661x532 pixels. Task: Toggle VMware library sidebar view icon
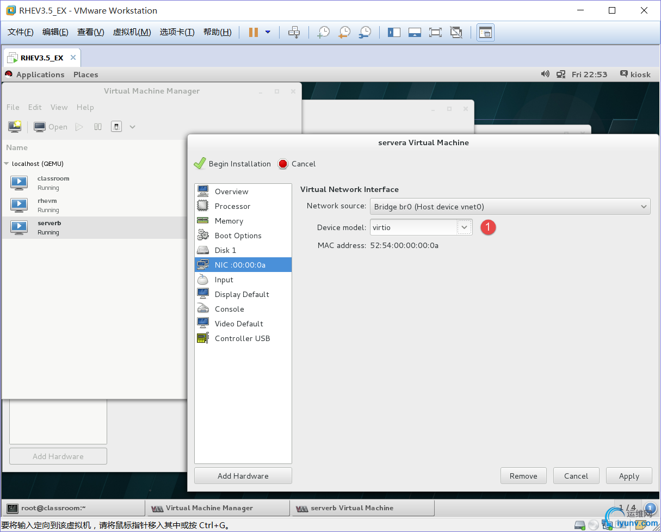(394, 32)
